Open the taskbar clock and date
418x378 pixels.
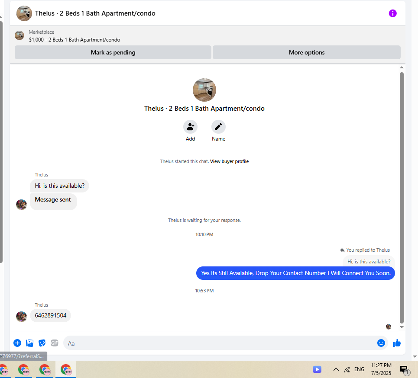[x=381, y=369]
